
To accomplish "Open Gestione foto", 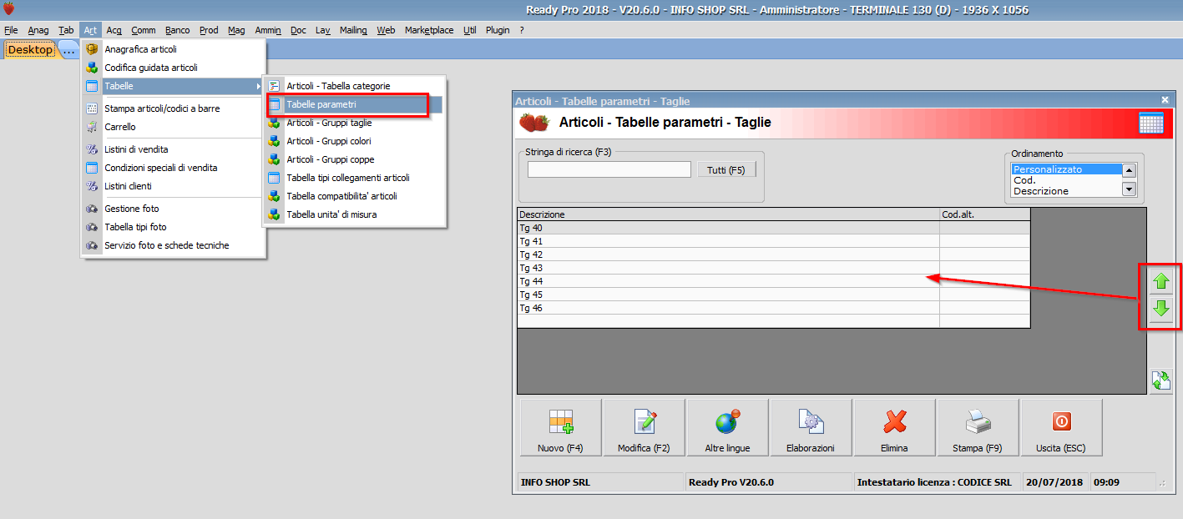I will (x=174, y=209).
